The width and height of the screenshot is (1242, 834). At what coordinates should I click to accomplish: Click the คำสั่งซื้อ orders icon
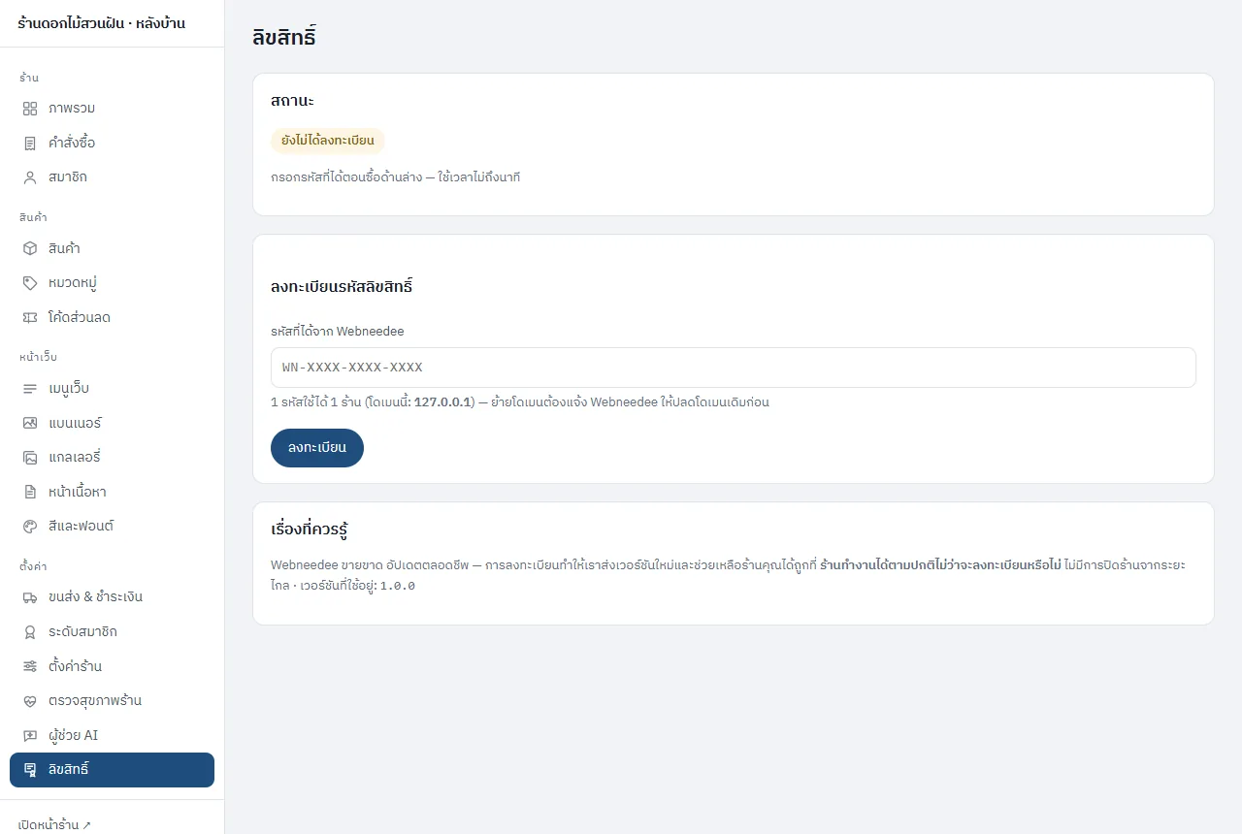[x=30, y=143]
